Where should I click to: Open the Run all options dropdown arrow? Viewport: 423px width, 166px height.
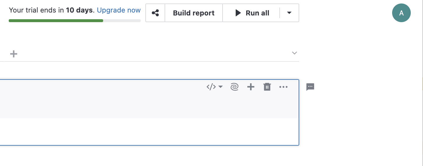point(289,13)
